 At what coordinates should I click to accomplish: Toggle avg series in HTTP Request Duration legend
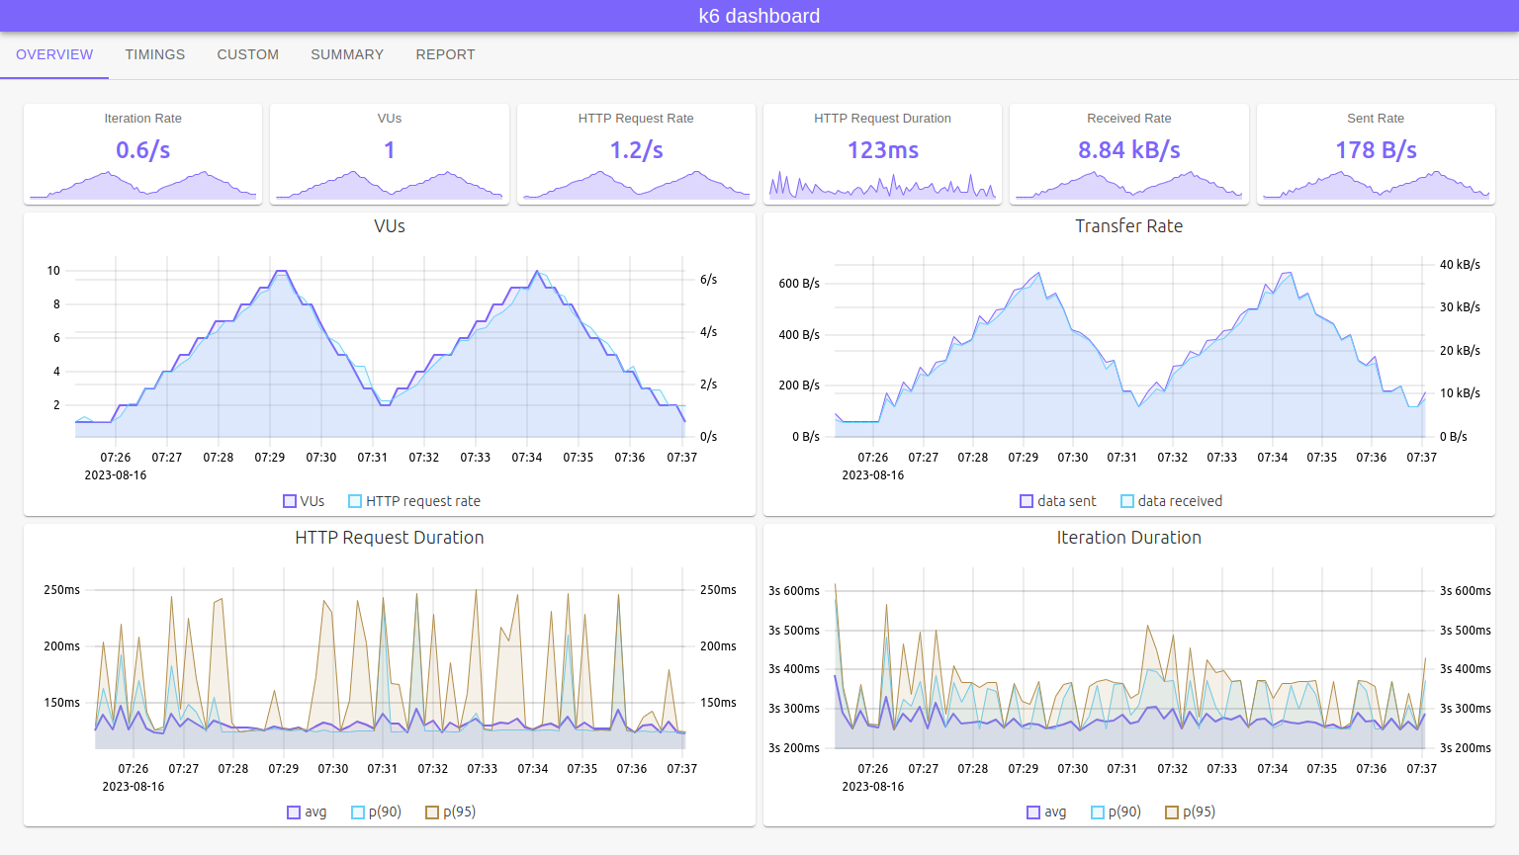coord(307,812)
